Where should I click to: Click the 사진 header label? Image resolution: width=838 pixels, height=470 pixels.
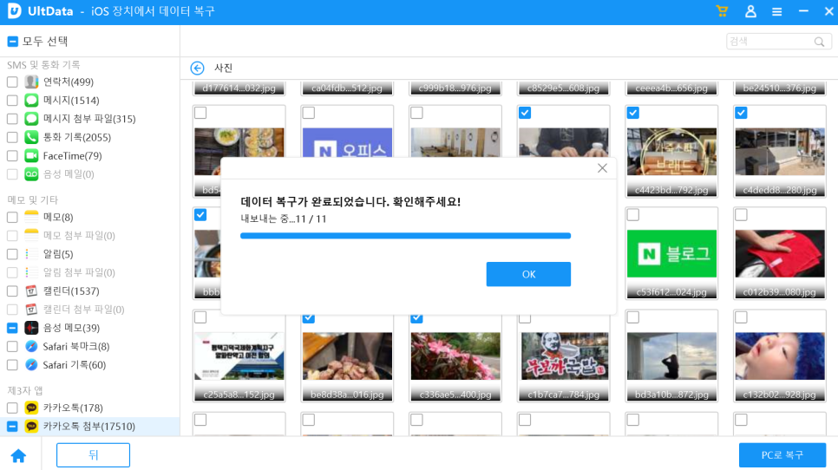click(223, 68)
